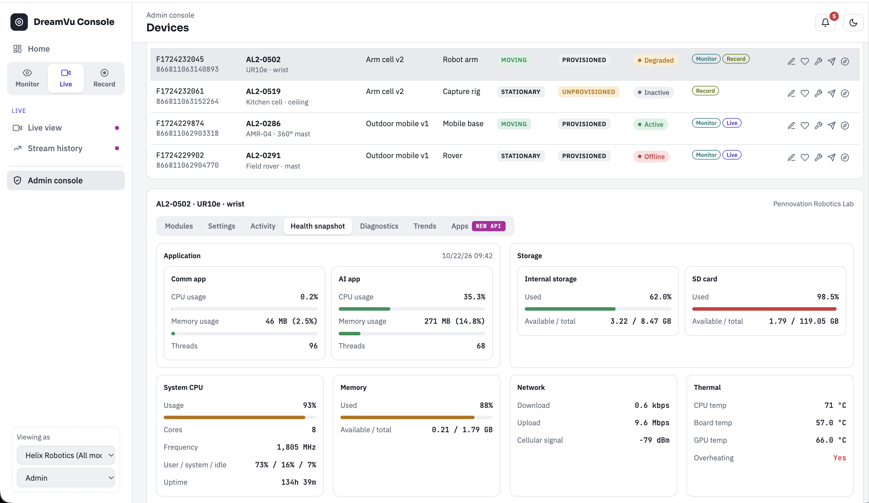The image size is (869, 503).
Task: Edit device AL2-0519 with pencil icon
Action: pyautogui.click(x=792, y=93)
